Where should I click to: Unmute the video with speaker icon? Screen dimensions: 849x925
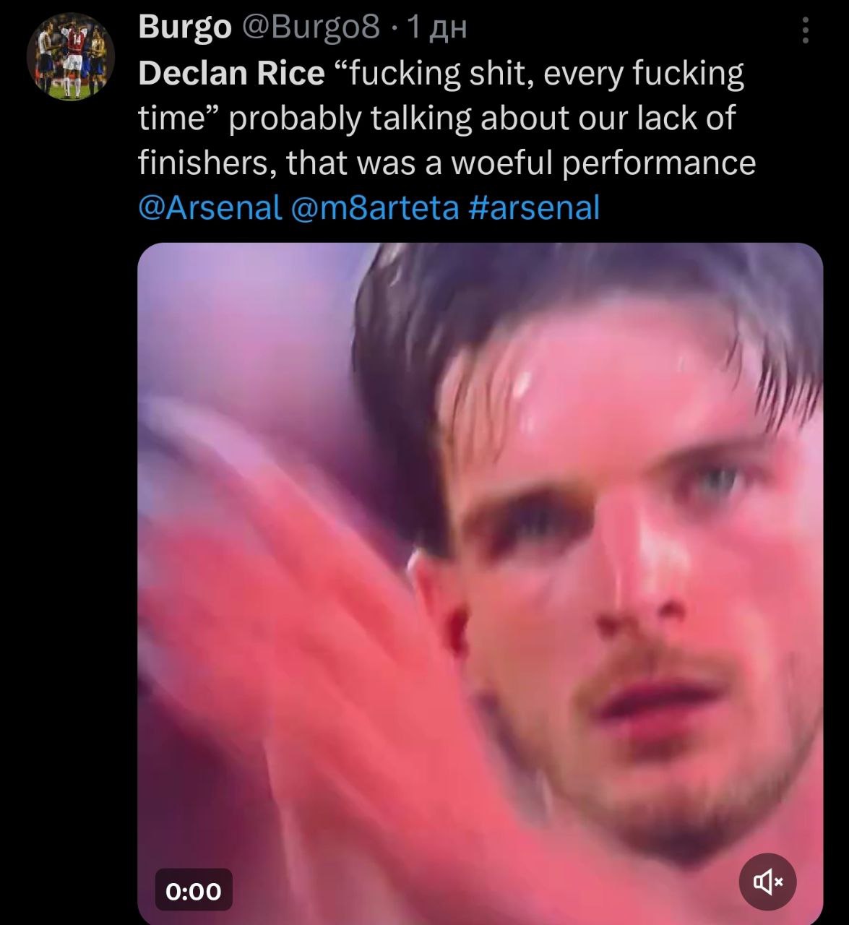[x=768, y=881]
